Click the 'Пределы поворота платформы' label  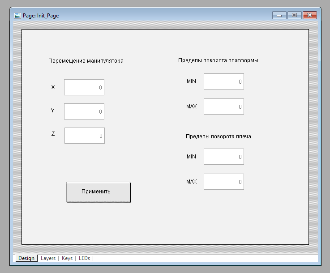[x=218, y=60]
